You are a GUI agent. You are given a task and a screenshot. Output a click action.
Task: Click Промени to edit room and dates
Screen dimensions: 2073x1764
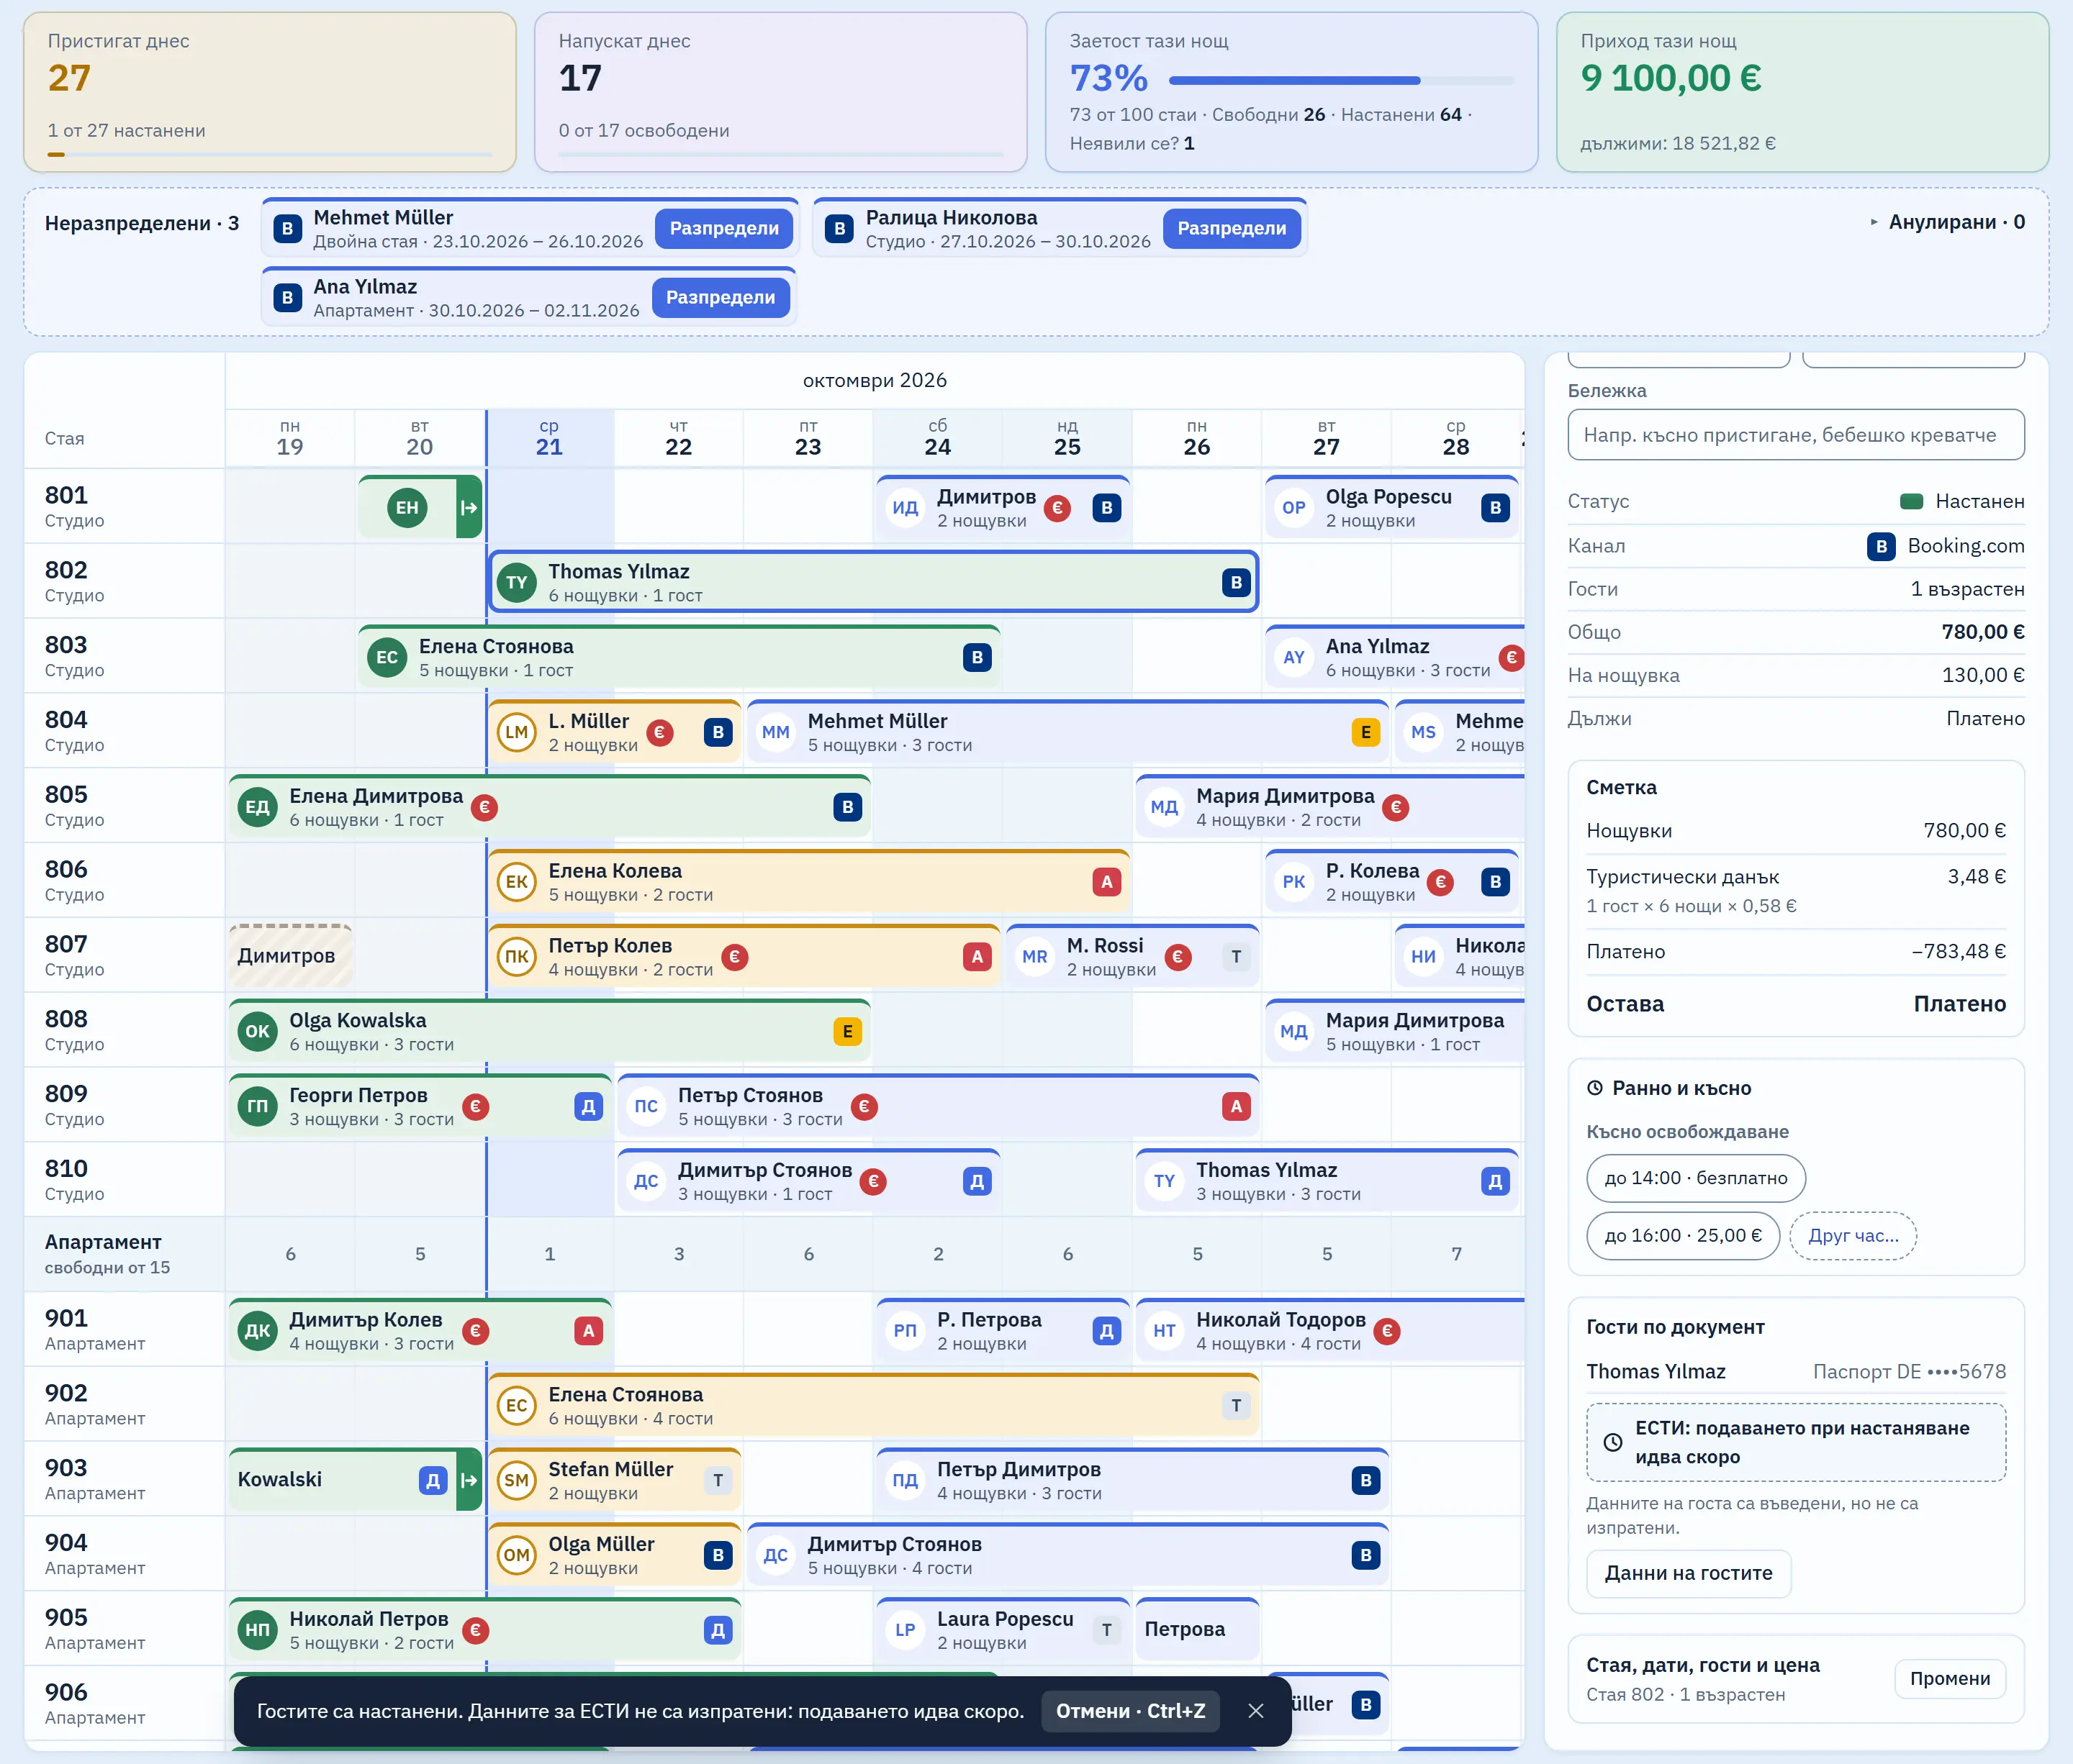tap(1950, 1678)
